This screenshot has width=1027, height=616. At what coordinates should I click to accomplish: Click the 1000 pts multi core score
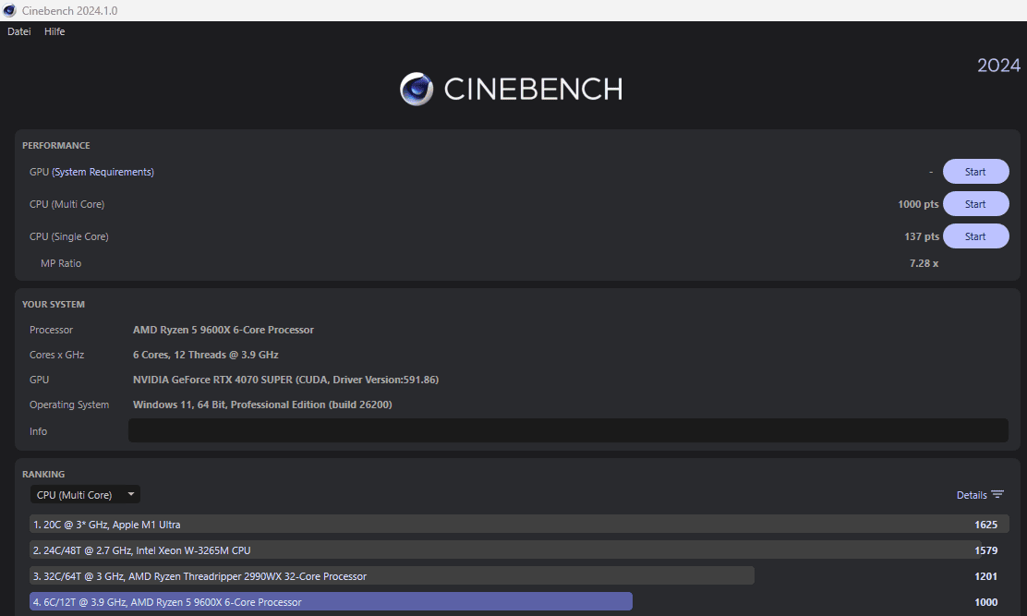point(918,204)
